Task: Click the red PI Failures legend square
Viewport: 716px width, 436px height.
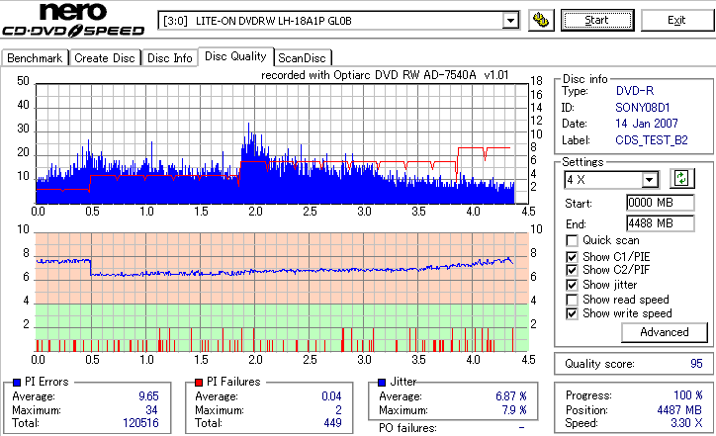Action: pyautogui.click(x=199, y=383)
